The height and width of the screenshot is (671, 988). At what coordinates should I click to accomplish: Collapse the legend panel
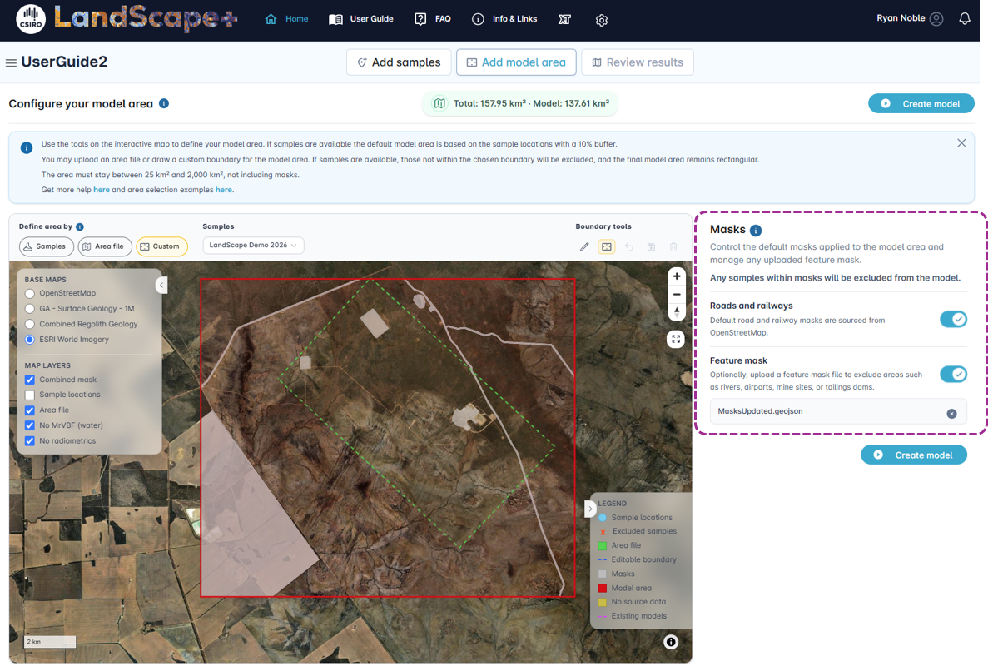click(x=590, y=509)
